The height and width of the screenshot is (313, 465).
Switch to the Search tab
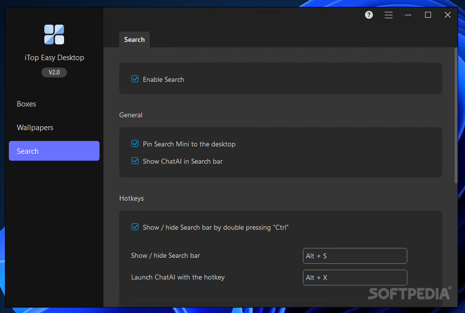(134, 39)
